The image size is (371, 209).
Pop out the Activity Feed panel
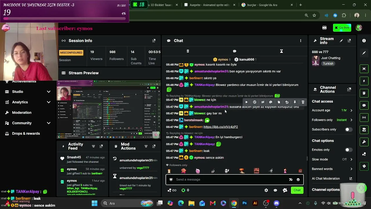tap(101, 146)
